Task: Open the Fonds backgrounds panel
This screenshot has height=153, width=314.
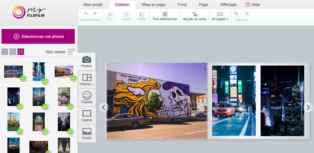Action: pyautogui.click(x=87, y=134)
